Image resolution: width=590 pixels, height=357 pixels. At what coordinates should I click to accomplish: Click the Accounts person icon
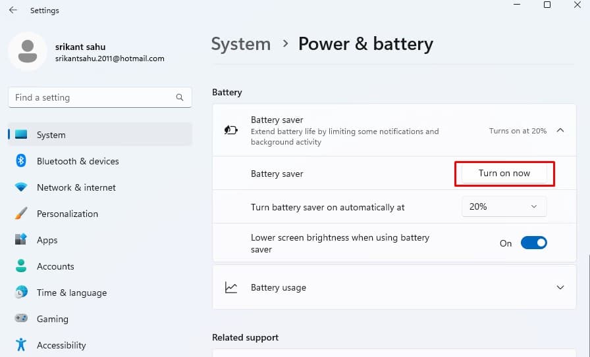pyautogui.click(x=21, y=266)
